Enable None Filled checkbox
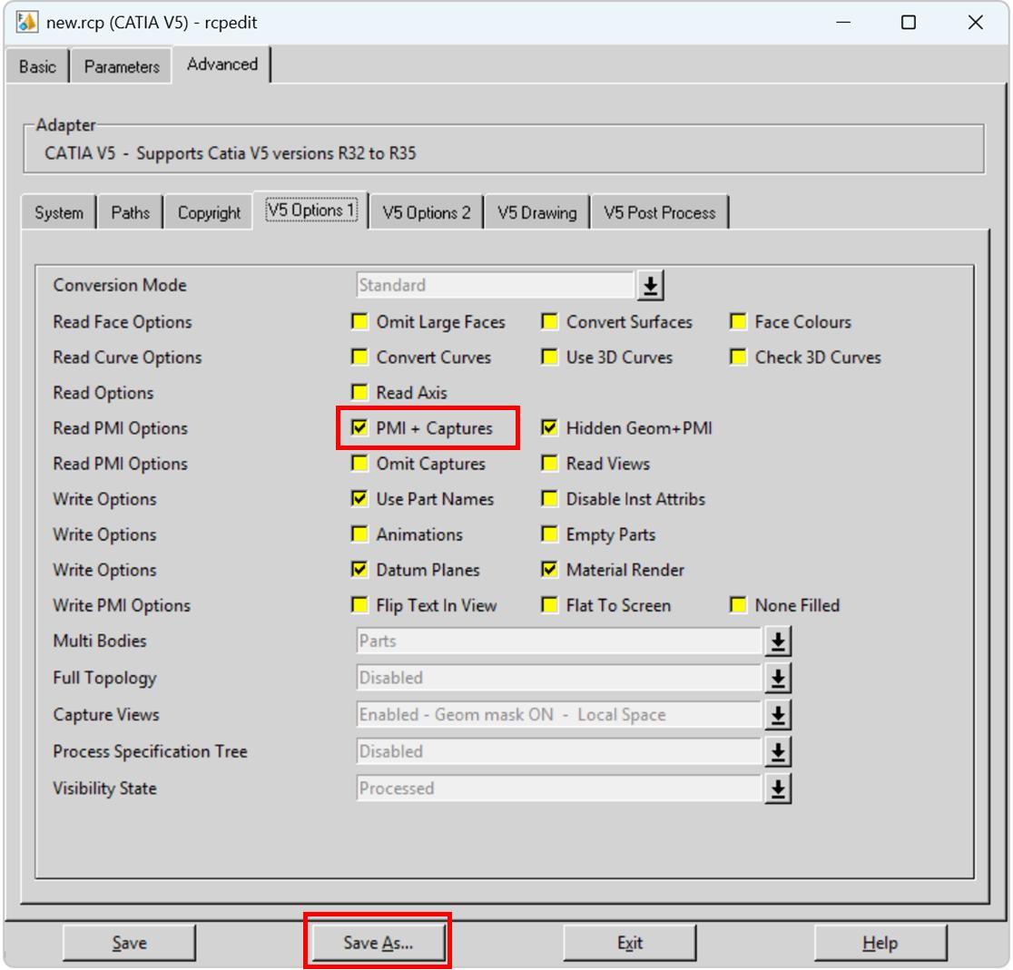 tap(738, 605)
